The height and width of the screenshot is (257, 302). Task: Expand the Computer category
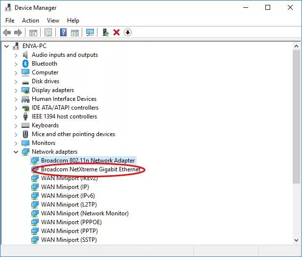coord(16,73)
